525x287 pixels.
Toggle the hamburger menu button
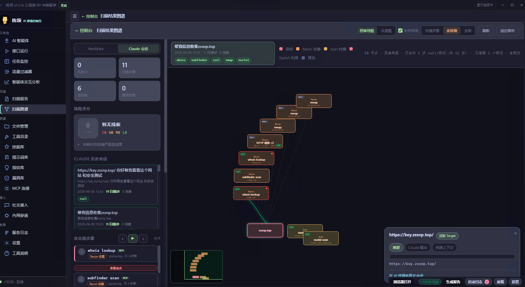(x=75, y=16)
